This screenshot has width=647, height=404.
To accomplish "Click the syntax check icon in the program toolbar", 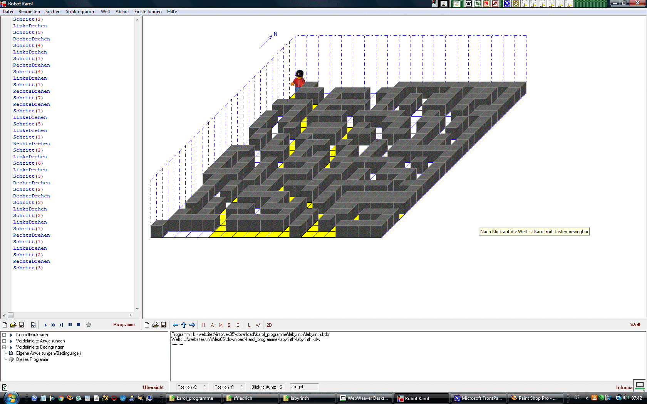I will click(x=34, y=325).
